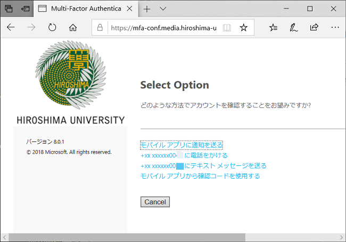Go back to the previous page
Viewport: 346px width, 242px height.
point(10,28)
